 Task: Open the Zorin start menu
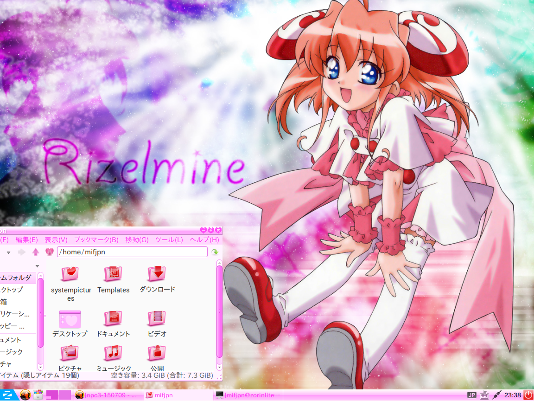tap(8, 395)
